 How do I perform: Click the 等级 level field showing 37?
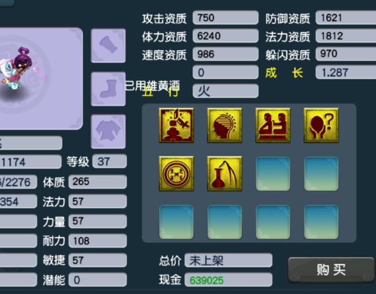point(109,161)
